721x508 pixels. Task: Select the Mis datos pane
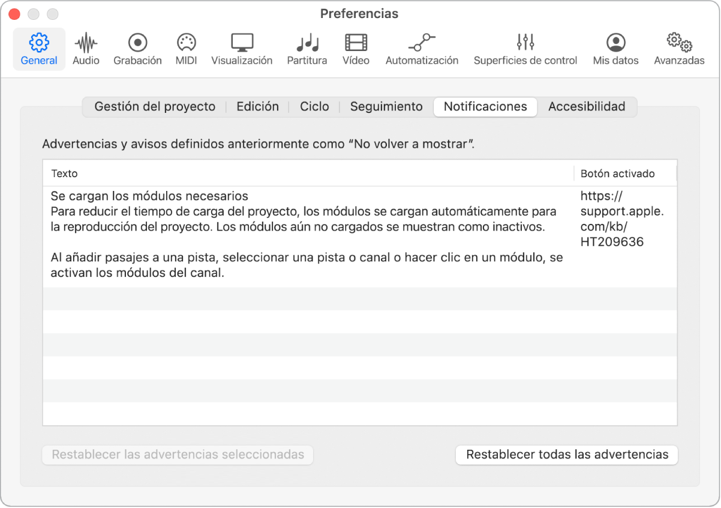615,48
